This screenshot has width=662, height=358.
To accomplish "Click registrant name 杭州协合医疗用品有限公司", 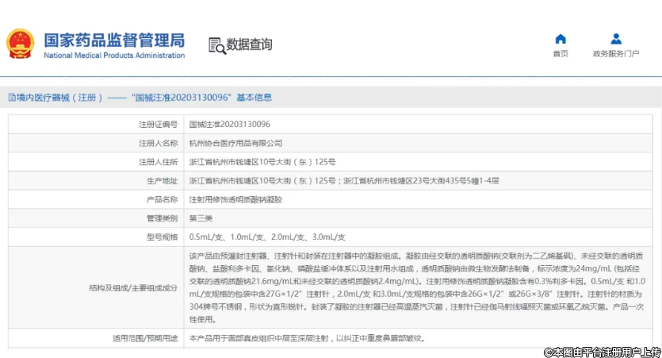I will [x=235, y=144].
